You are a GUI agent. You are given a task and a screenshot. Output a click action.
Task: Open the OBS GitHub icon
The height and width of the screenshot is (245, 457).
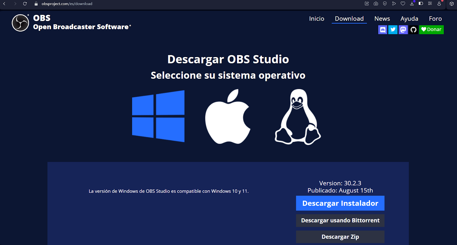point(413,30)
